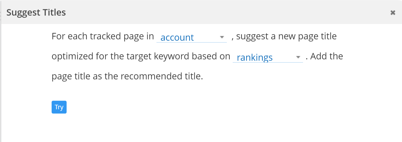Screen dimensions: 402x142
Task: Open the rankings basis dropdown
Action: pos(267,57)
